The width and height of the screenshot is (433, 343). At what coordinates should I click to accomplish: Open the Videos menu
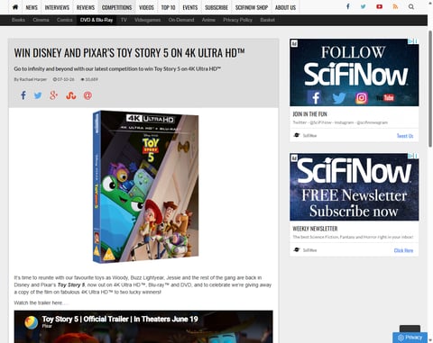coord(146,7)
